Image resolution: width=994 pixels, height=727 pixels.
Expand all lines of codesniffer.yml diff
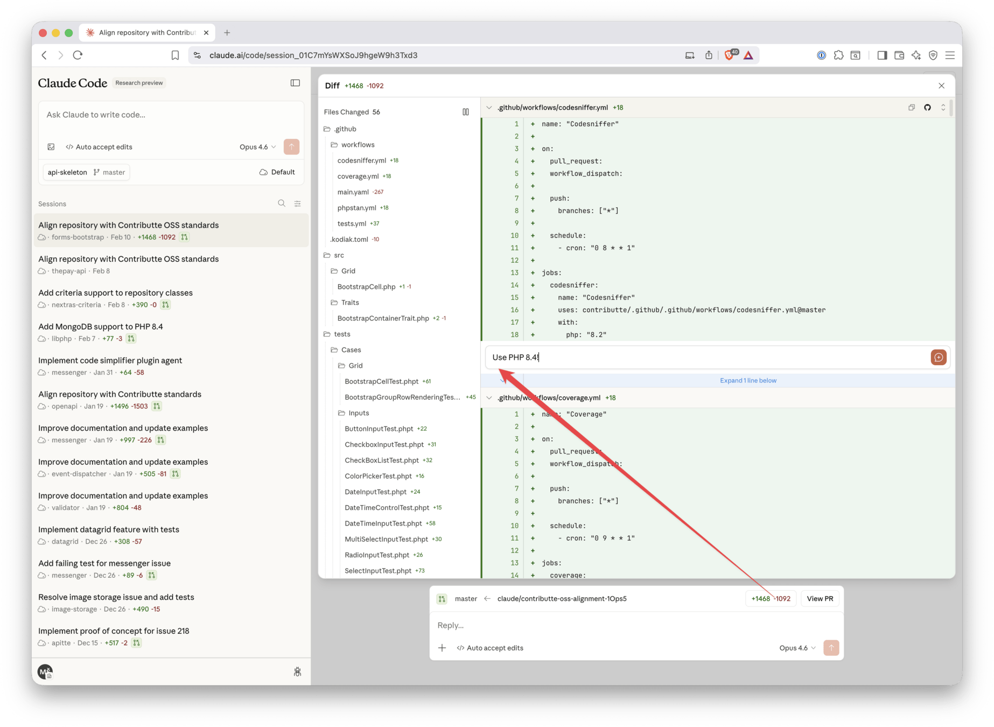(943, 108)
